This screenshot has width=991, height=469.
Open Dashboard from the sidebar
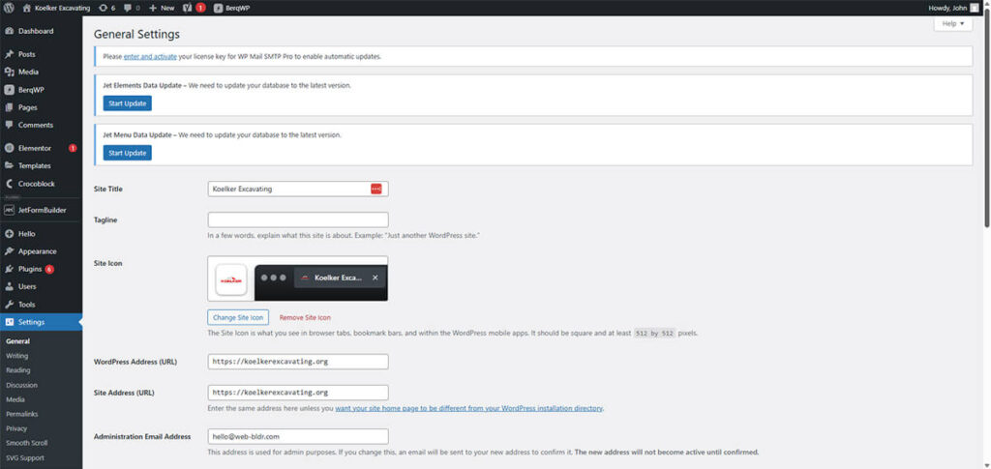point(36,31)
